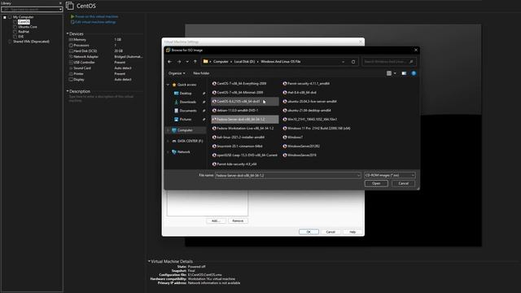Toggle the preview pane icon
This screenshot has height=293, width=521.
404,73
